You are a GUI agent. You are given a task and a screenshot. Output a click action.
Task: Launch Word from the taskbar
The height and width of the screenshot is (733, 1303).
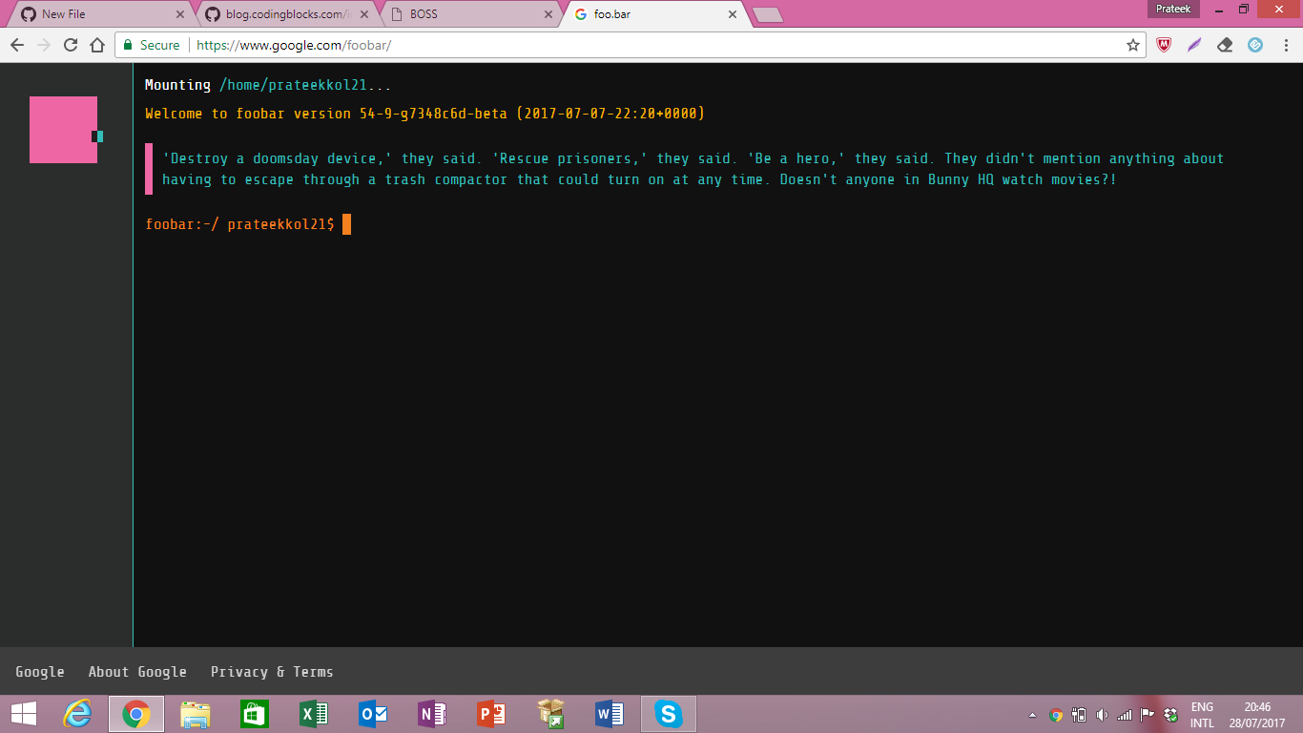click(x=610, y=714)
